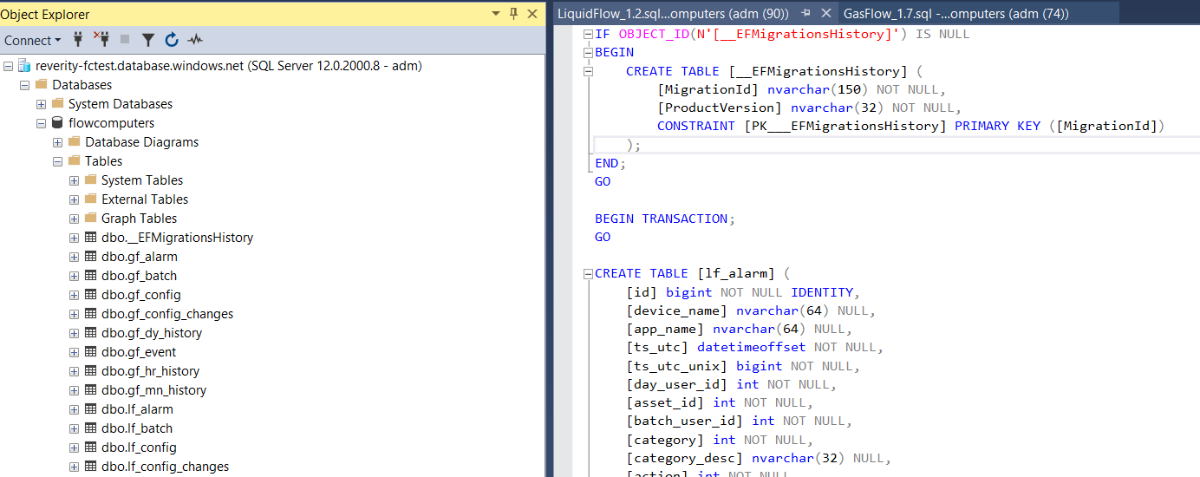Image resolution: width=1200 pixels, height=477 pixels.
Task: Refresh the Object Explorer tree
Action: 172,40
